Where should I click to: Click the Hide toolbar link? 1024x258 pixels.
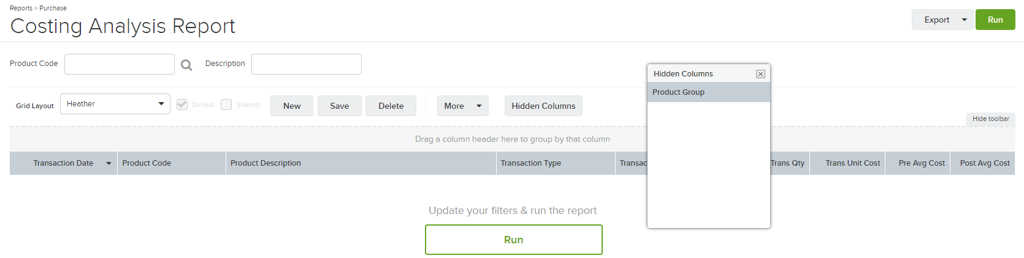pyautogui.click(x=990, y=119)
